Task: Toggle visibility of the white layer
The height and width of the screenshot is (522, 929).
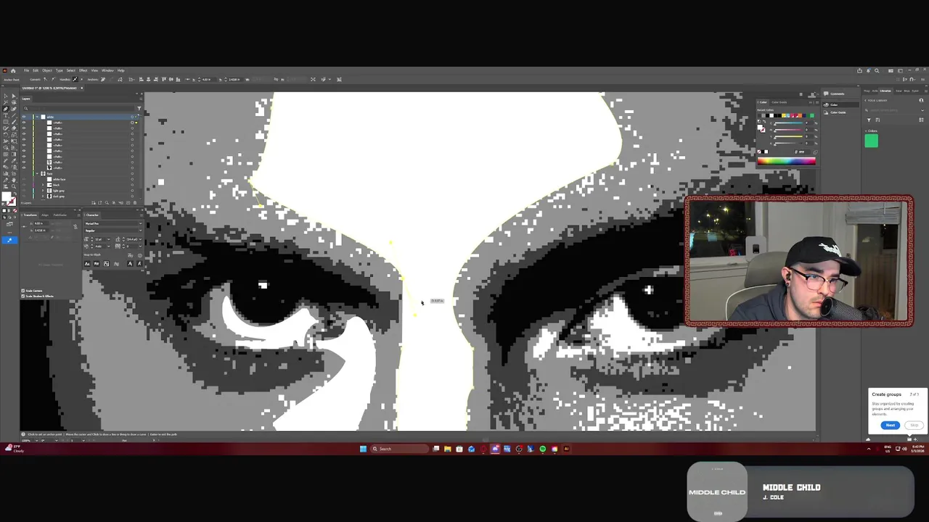Action: (x=24, y=117)
